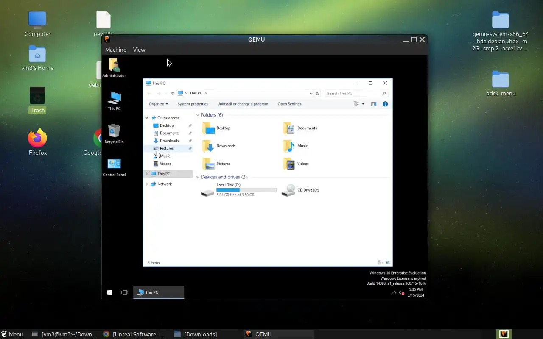Click the Explorer forward arrow
The image size is (543, 339).
coord(158,93)
